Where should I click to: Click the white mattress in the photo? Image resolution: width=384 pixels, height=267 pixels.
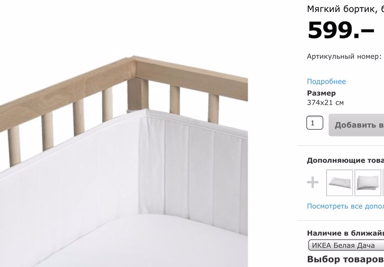[147, 243]
